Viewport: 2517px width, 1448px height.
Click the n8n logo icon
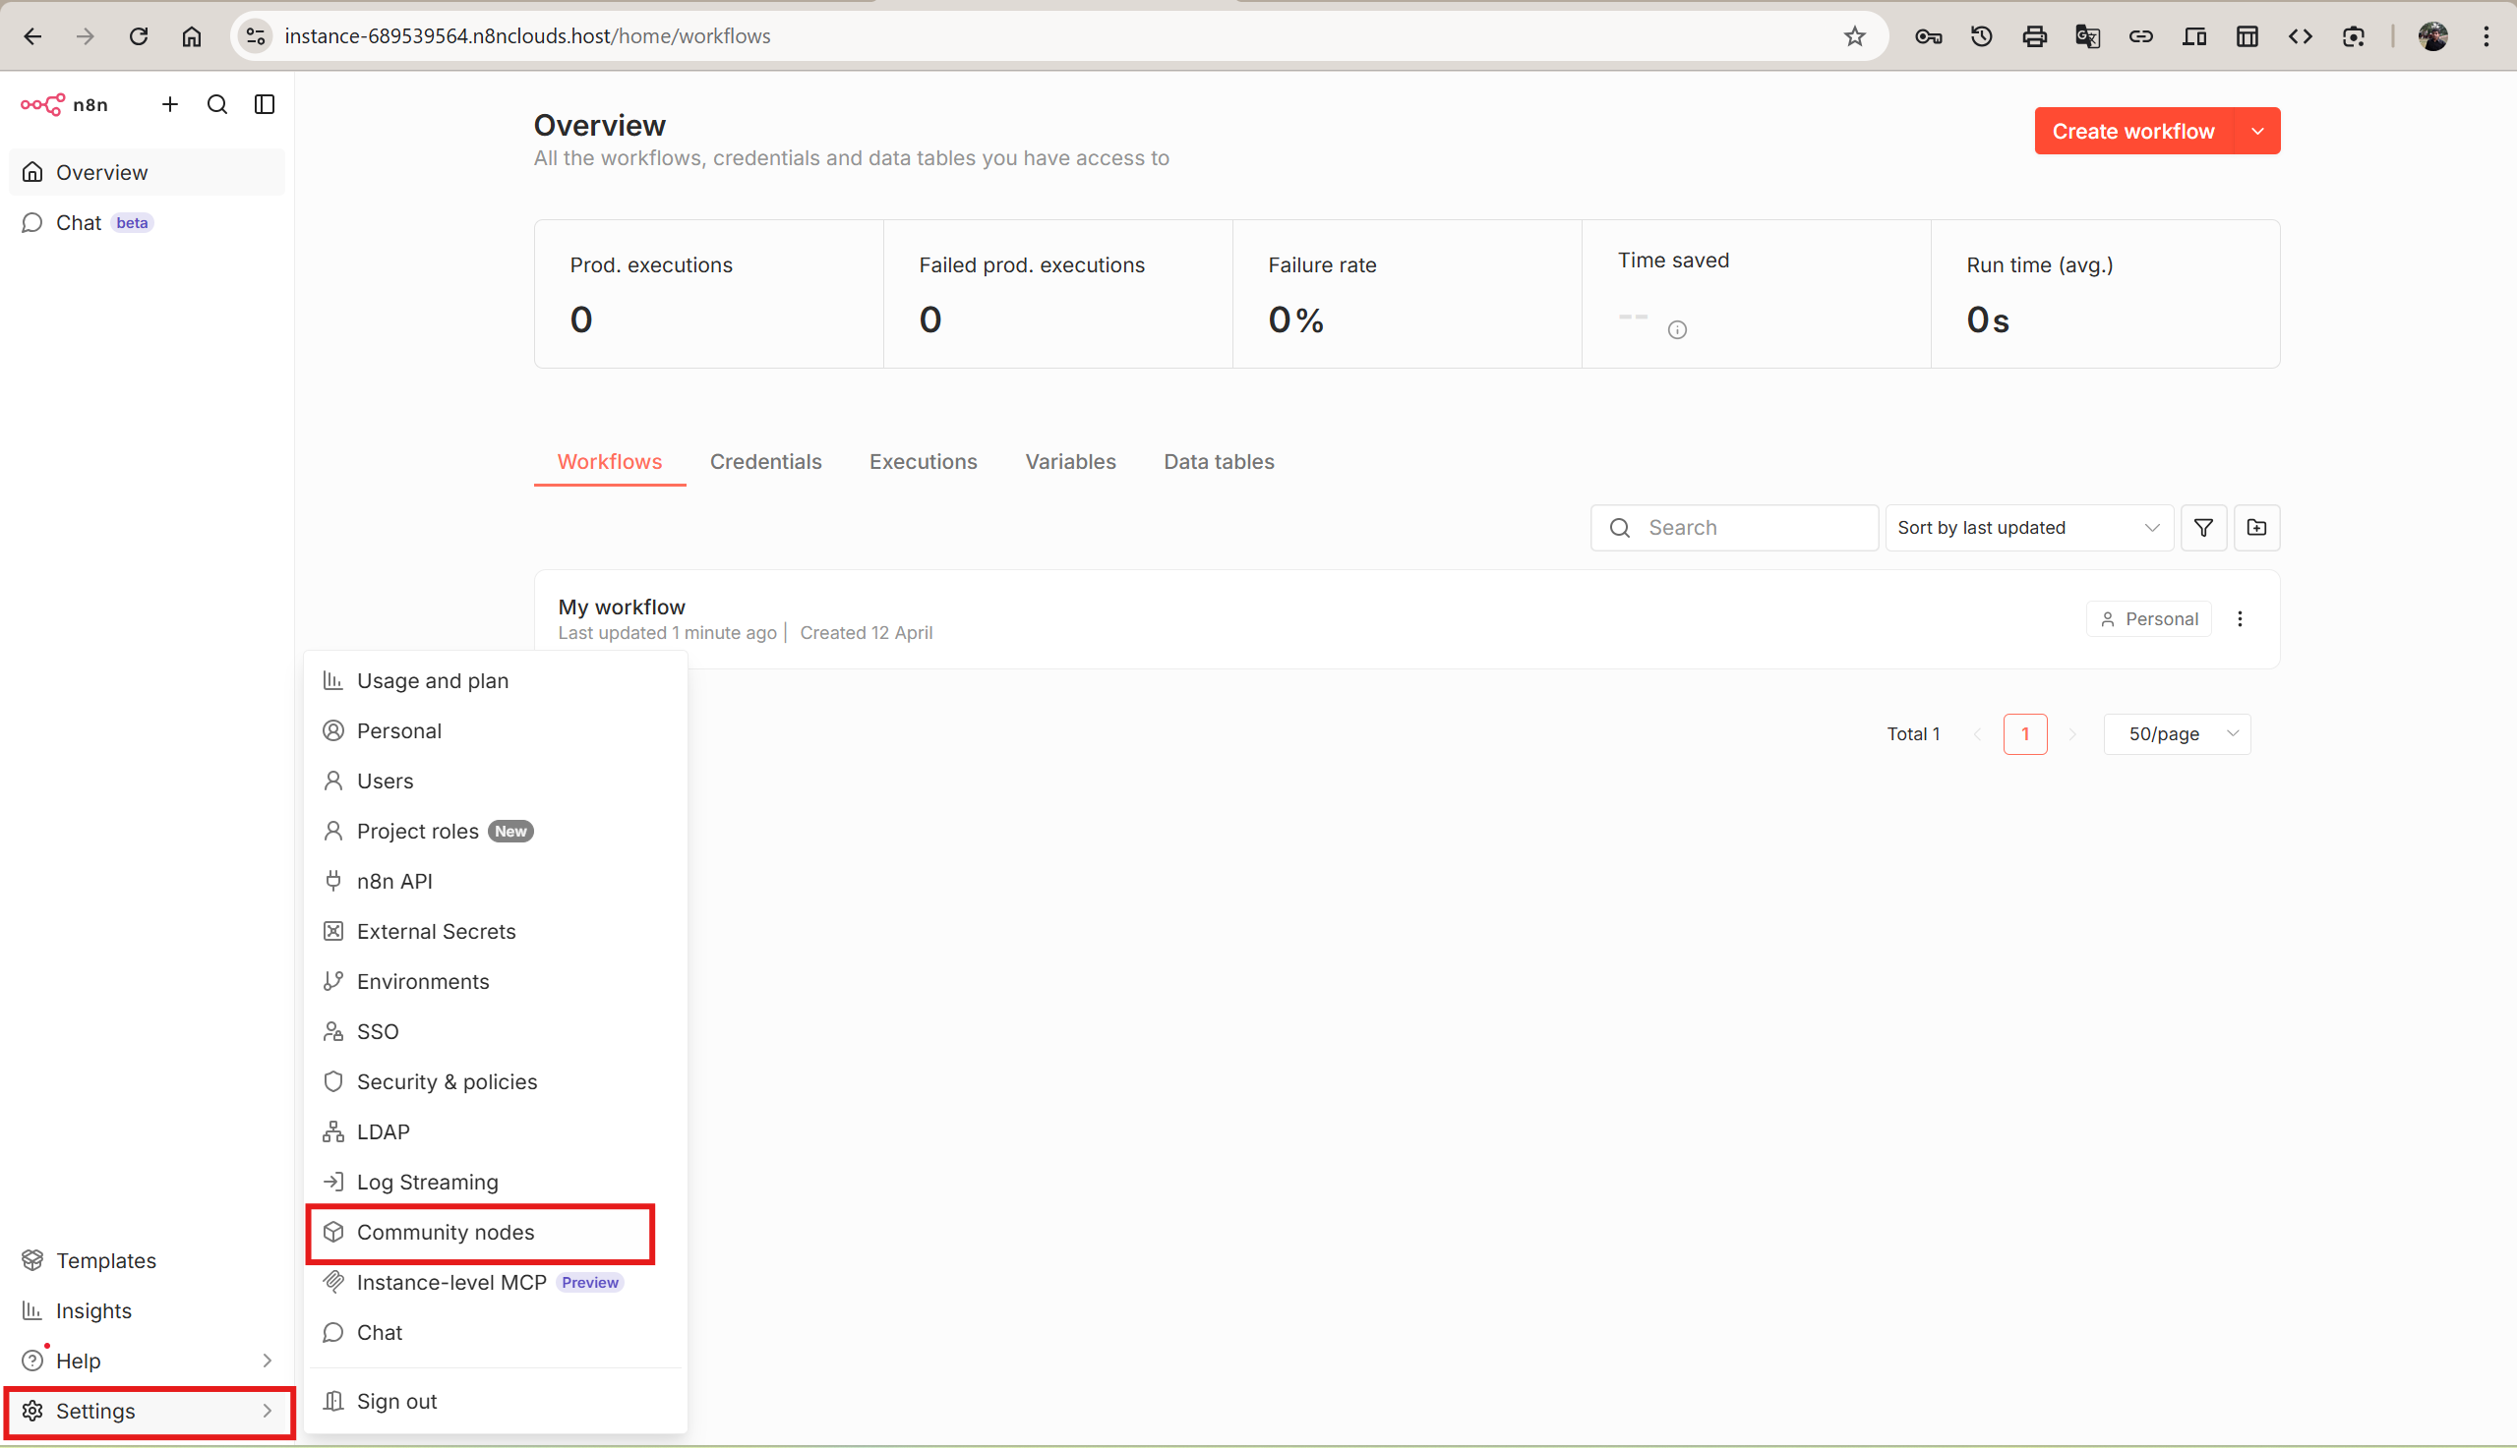click(x=42, y=104)
